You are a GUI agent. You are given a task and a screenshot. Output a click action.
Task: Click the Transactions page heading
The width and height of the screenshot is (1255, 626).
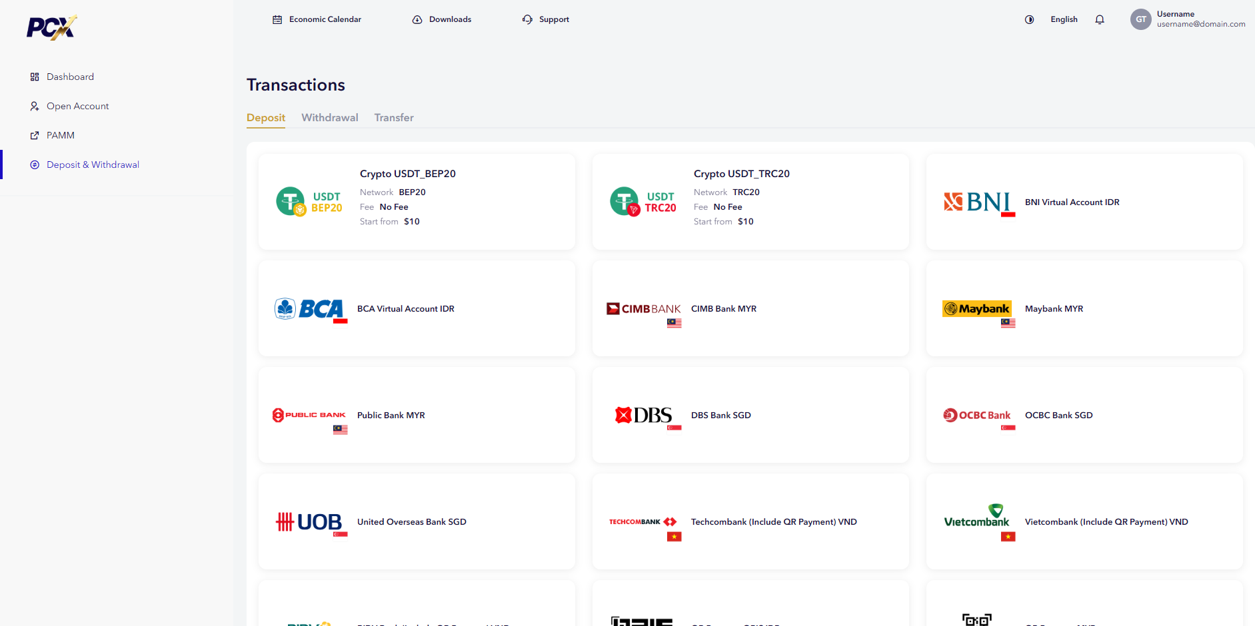(x=296, y=85)
